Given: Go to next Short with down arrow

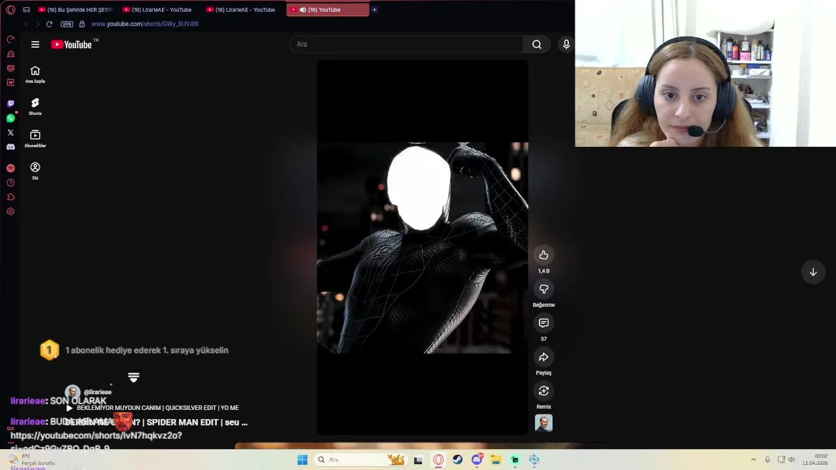Looking at the screenshot, I should (813, 272).
